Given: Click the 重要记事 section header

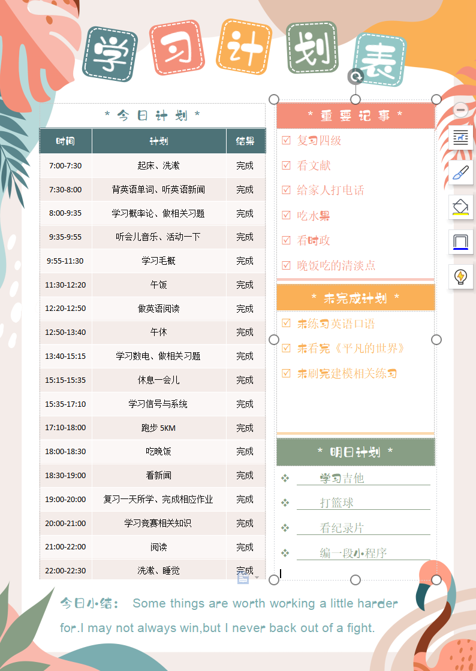Looking at the screenshot, I should point(355,116).
